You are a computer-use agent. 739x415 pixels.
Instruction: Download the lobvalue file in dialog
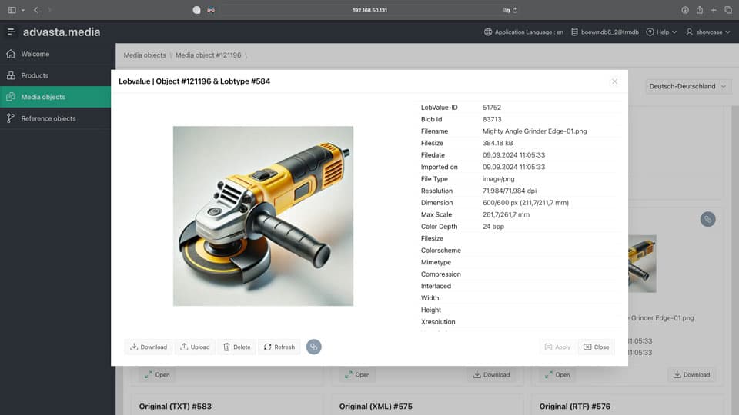149,347
